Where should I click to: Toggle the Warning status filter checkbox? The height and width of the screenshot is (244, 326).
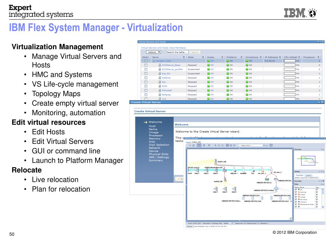(296, 192)
